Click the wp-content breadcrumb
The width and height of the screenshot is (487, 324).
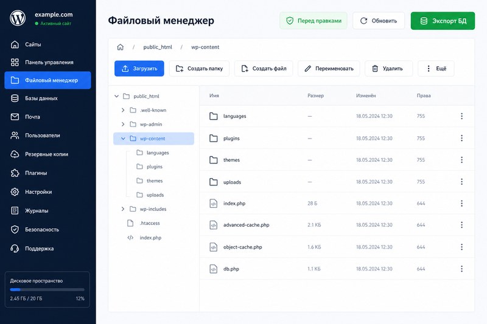(205, 47)
